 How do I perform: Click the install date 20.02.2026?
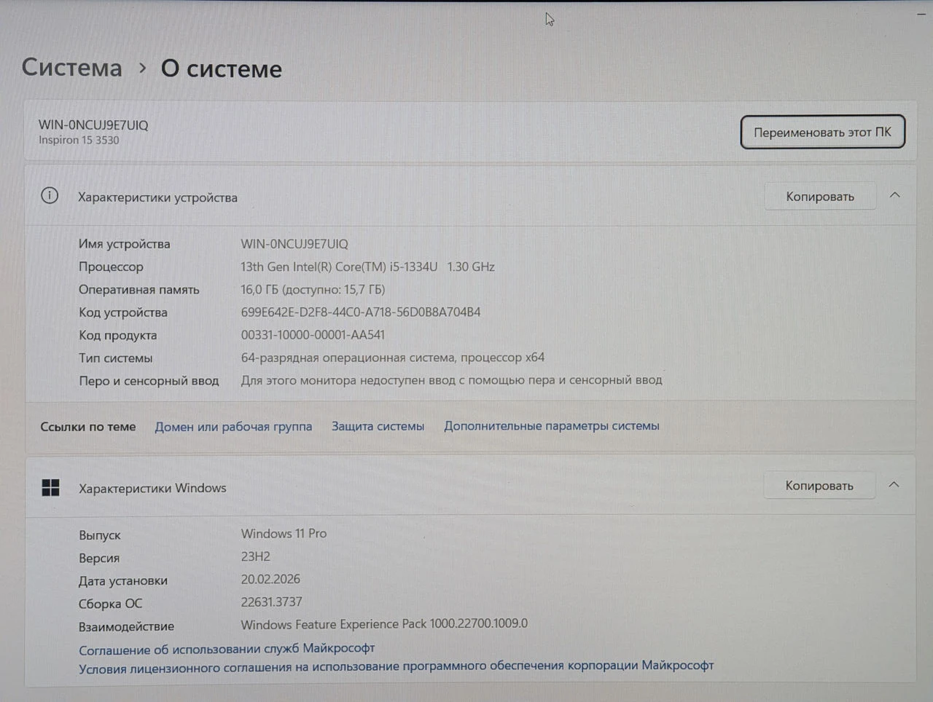(270, 579)
